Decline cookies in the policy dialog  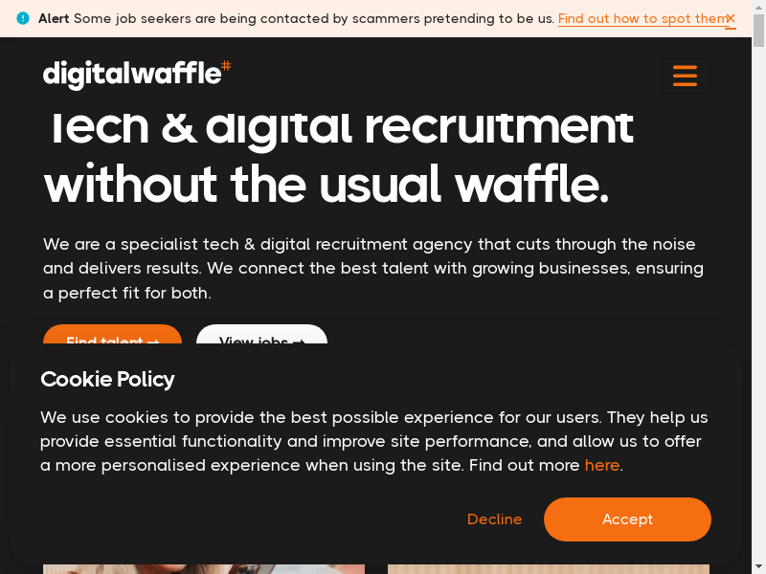click(x=494, y=519)
